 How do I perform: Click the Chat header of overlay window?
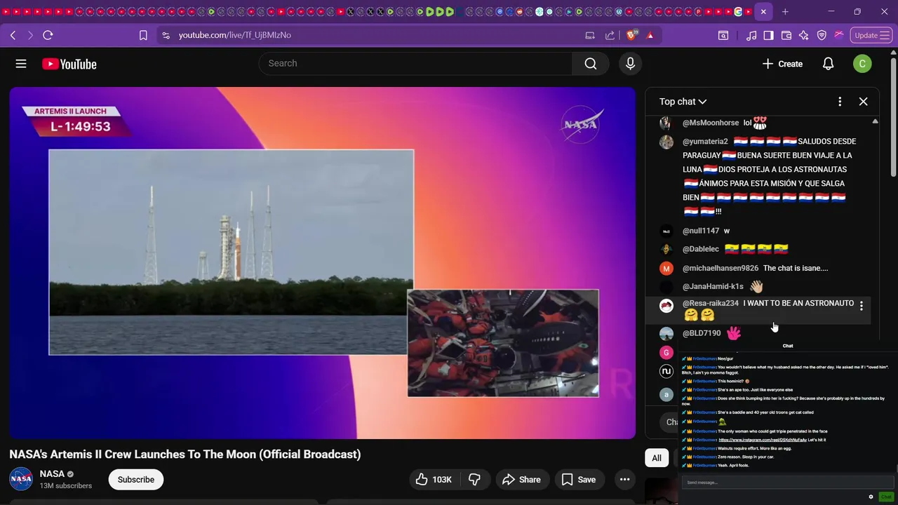[x=788, y=346]
